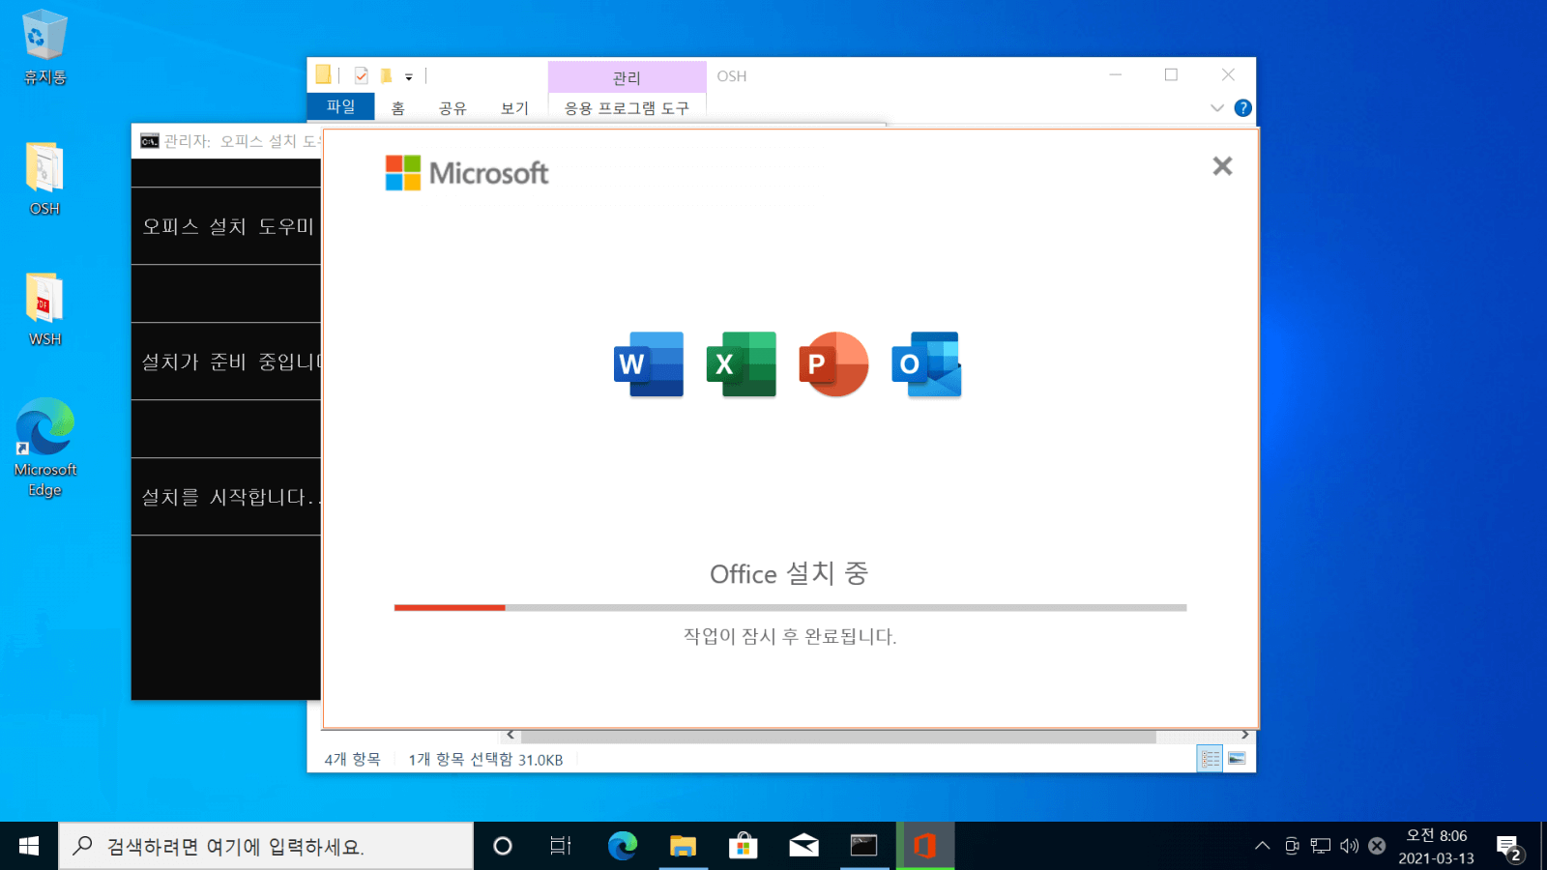Select the WSH folder on desktop
The height and width of the screenshot is (870, 1547).
click(x=44, y=309)
